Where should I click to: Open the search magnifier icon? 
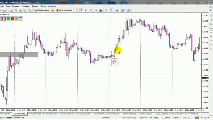click(210, 10)
